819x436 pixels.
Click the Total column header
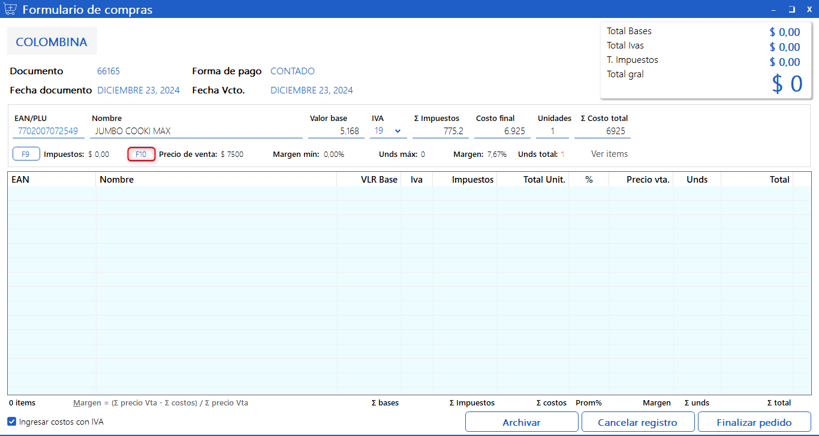click(x=757, y=179)
